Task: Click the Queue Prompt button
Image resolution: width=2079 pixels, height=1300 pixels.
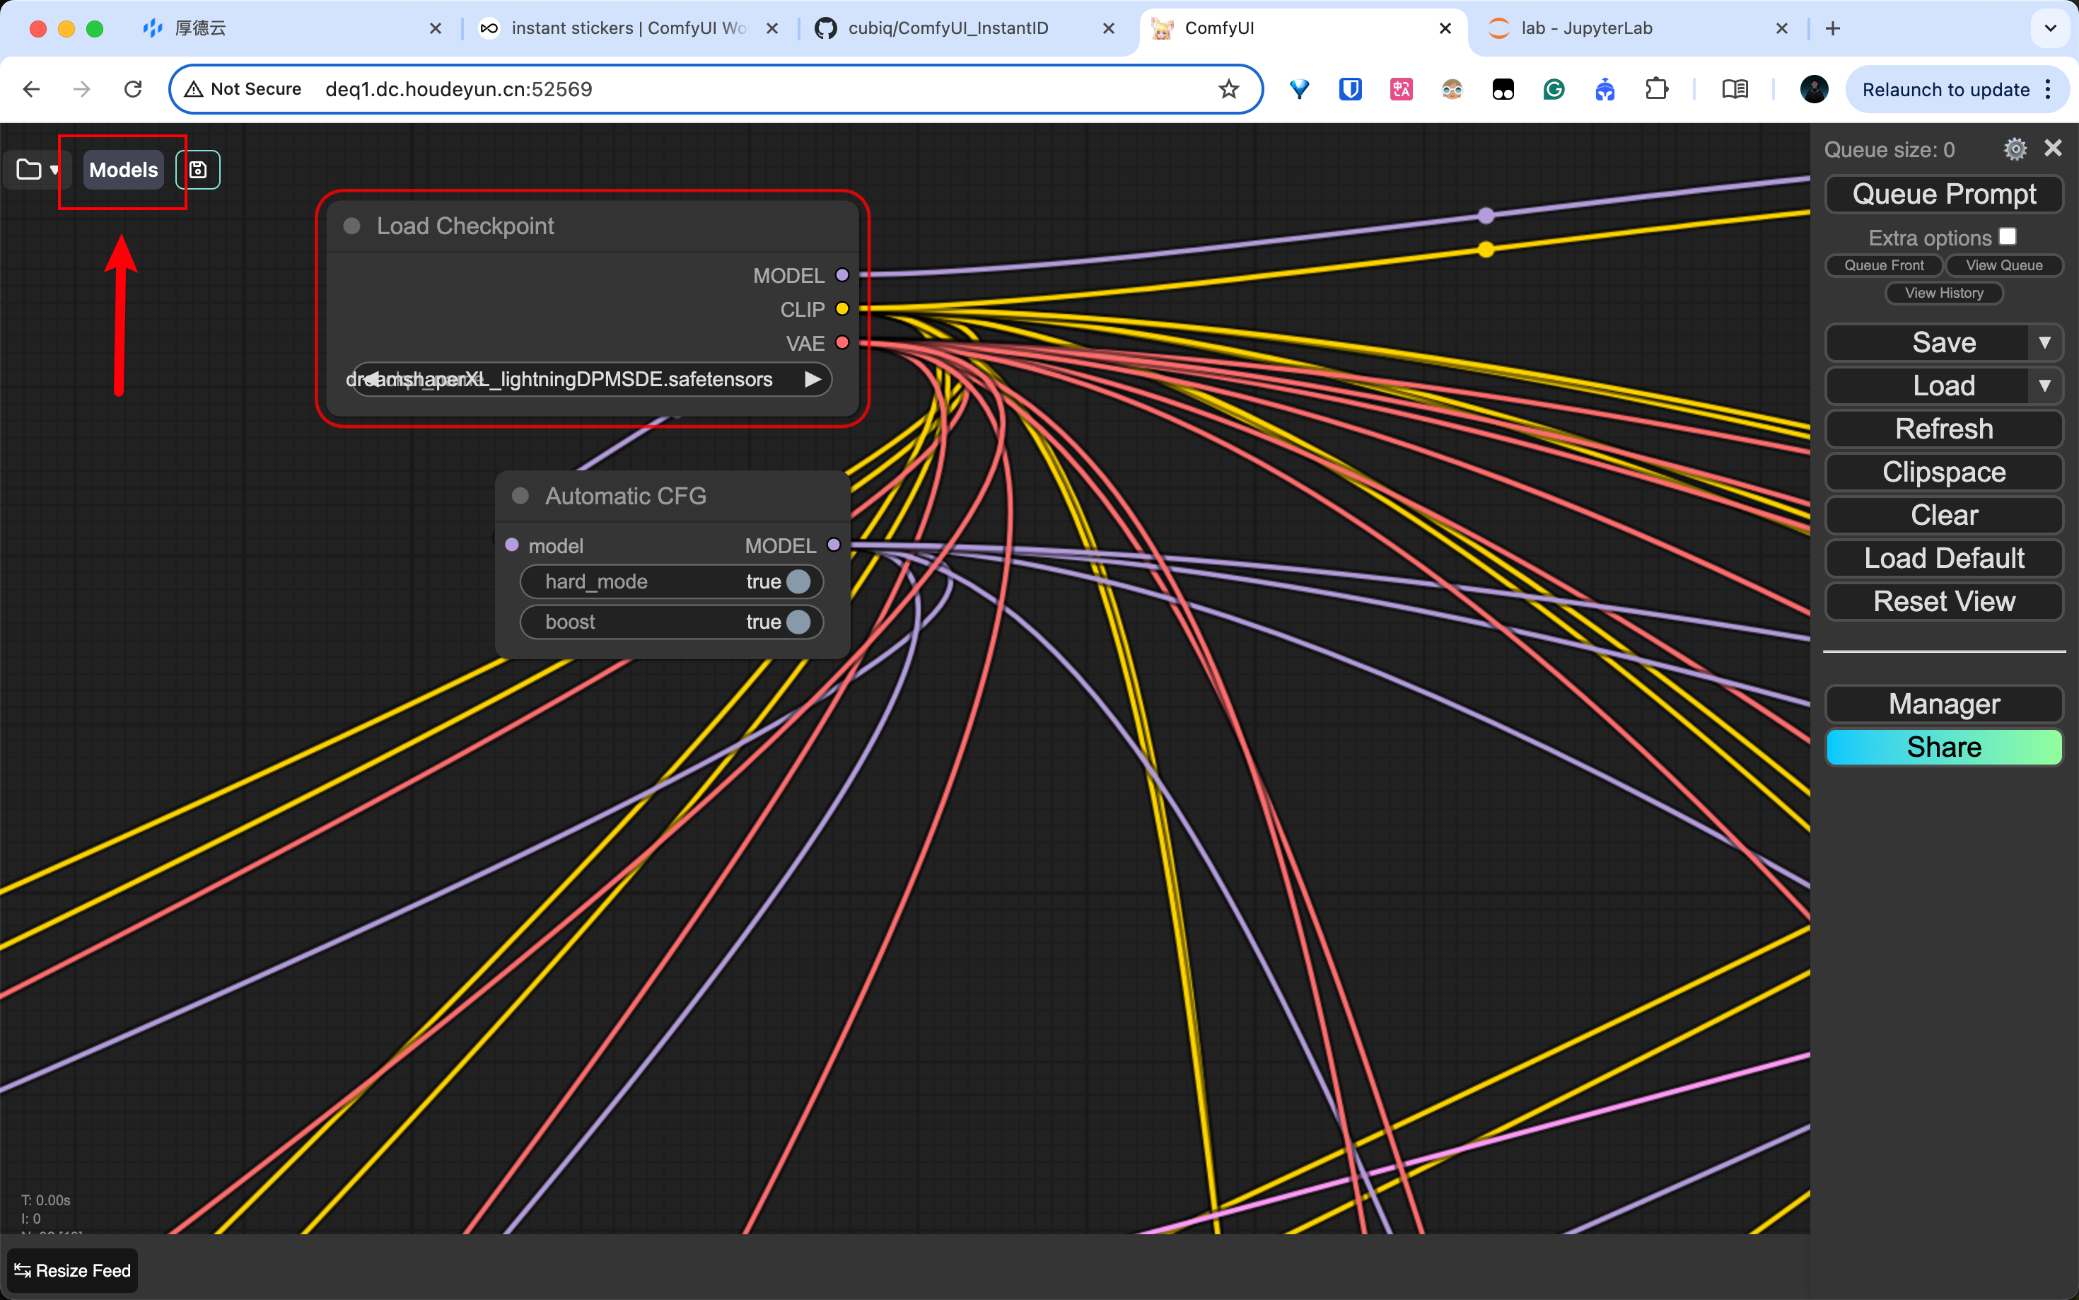Action: [1943, 195]
